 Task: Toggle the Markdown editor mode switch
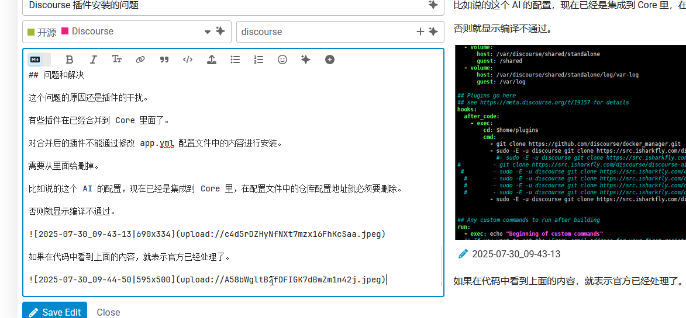(39, 60)
